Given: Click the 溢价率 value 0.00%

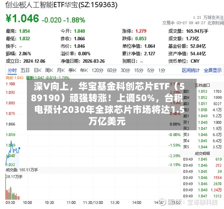Looking at the screenshot, I should point(84,54).
